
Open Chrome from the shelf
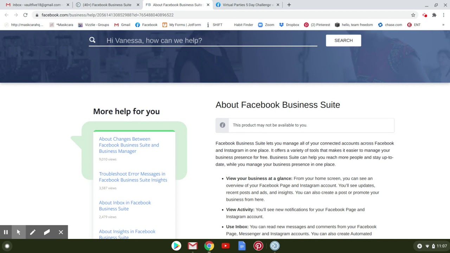pos(209,246)
